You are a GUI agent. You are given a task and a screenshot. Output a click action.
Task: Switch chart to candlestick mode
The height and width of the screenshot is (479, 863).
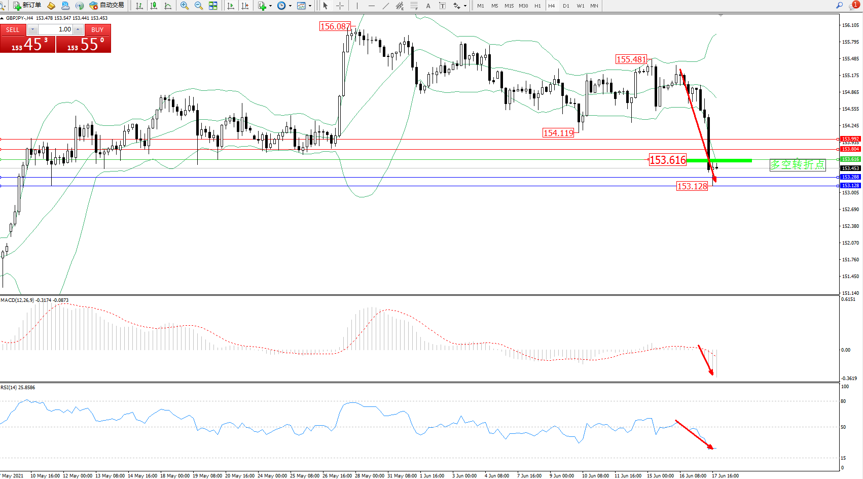click(154, 6)
